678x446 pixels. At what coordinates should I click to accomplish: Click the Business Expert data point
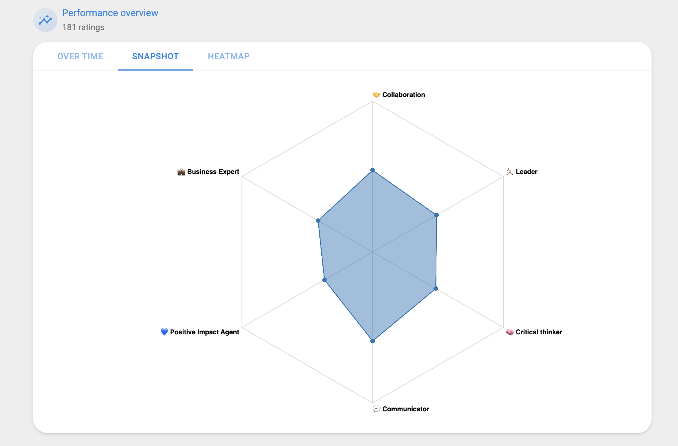pos(318,221)
